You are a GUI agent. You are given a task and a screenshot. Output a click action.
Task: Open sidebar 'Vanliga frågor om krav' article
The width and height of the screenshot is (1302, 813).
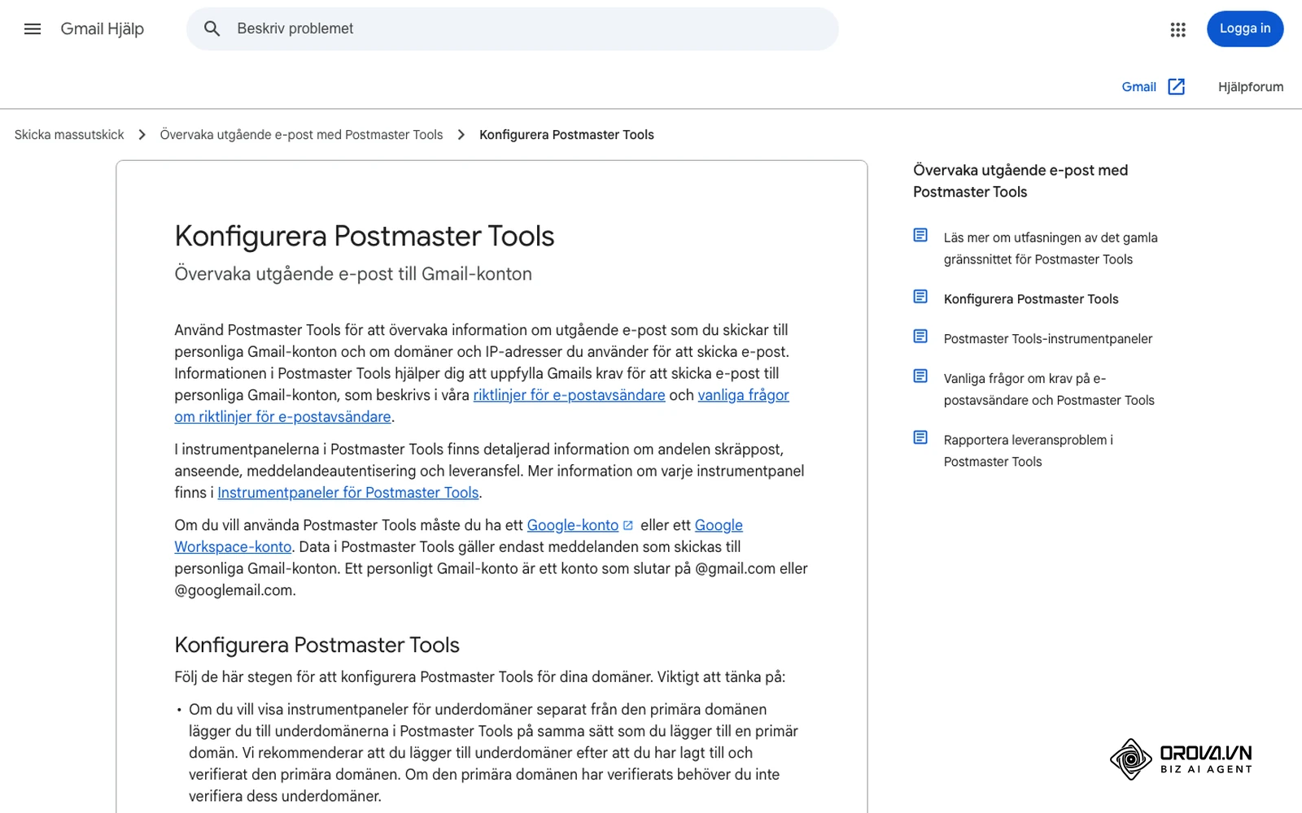(x=1049, y=389)
